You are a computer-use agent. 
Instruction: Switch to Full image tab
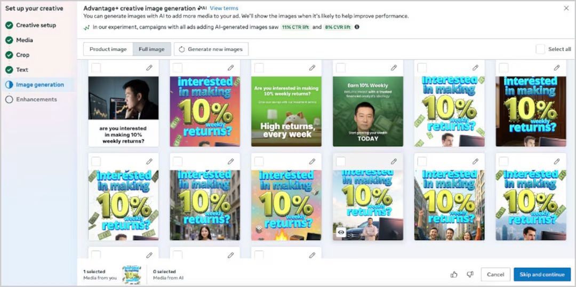click(151, 49)
